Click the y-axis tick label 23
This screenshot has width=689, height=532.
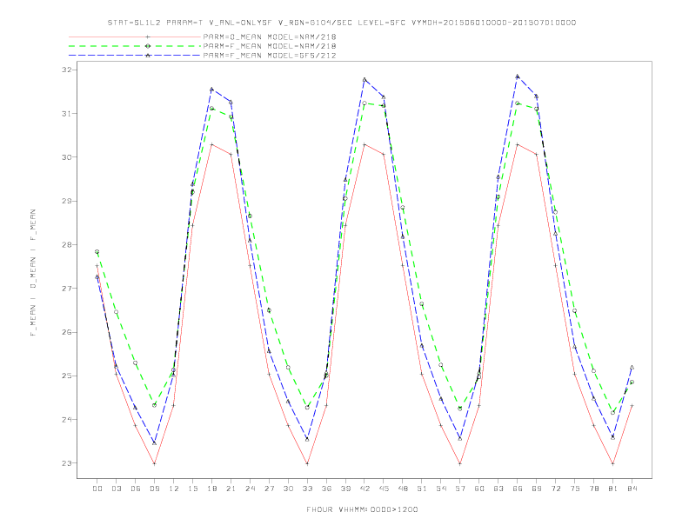tap(68, 463)
